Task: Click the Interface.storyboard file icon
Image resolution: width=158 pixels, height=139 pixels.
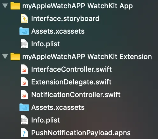Action: click(24, 18)
